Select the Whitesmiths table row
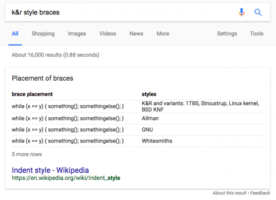Image resolution: width=276 pixels, height=200 pixels. [x=138, y=141]
